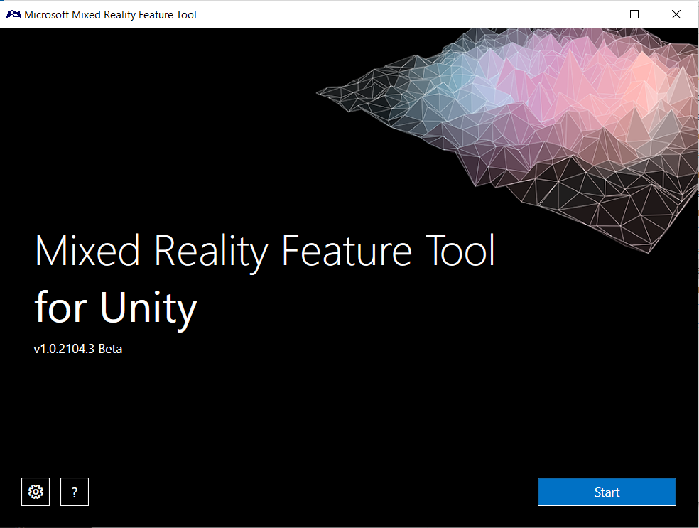
Task: Select the blue Start button
Action: [606, 492]
